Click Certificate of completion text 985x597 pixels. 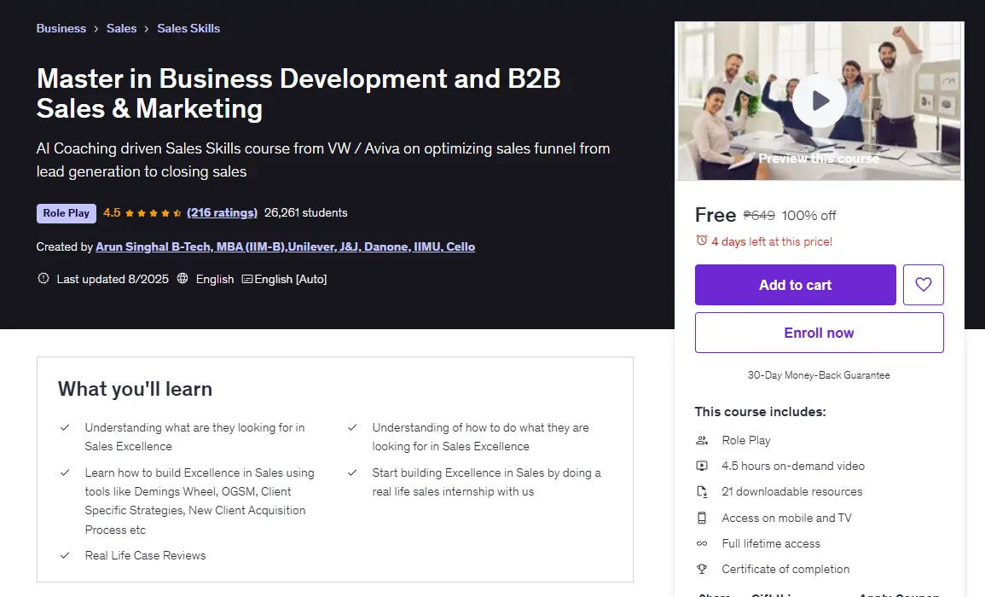(x=785, y=570)
